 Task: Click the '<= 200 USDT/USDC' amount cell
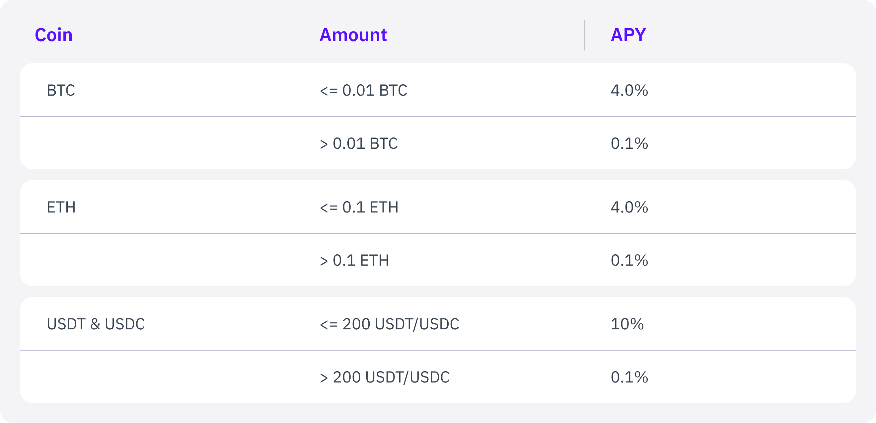pyautogui.click(x=389, y=324)
